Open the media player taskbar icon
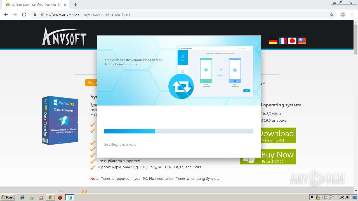 [41, 197]
